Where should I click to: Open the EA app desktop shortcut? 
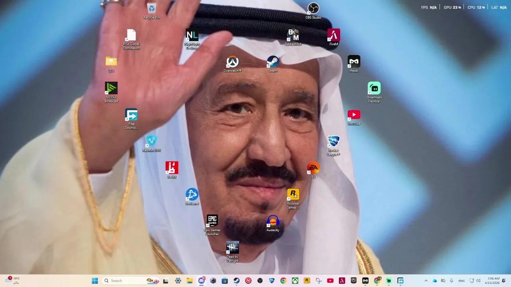(x=313, y=171)
